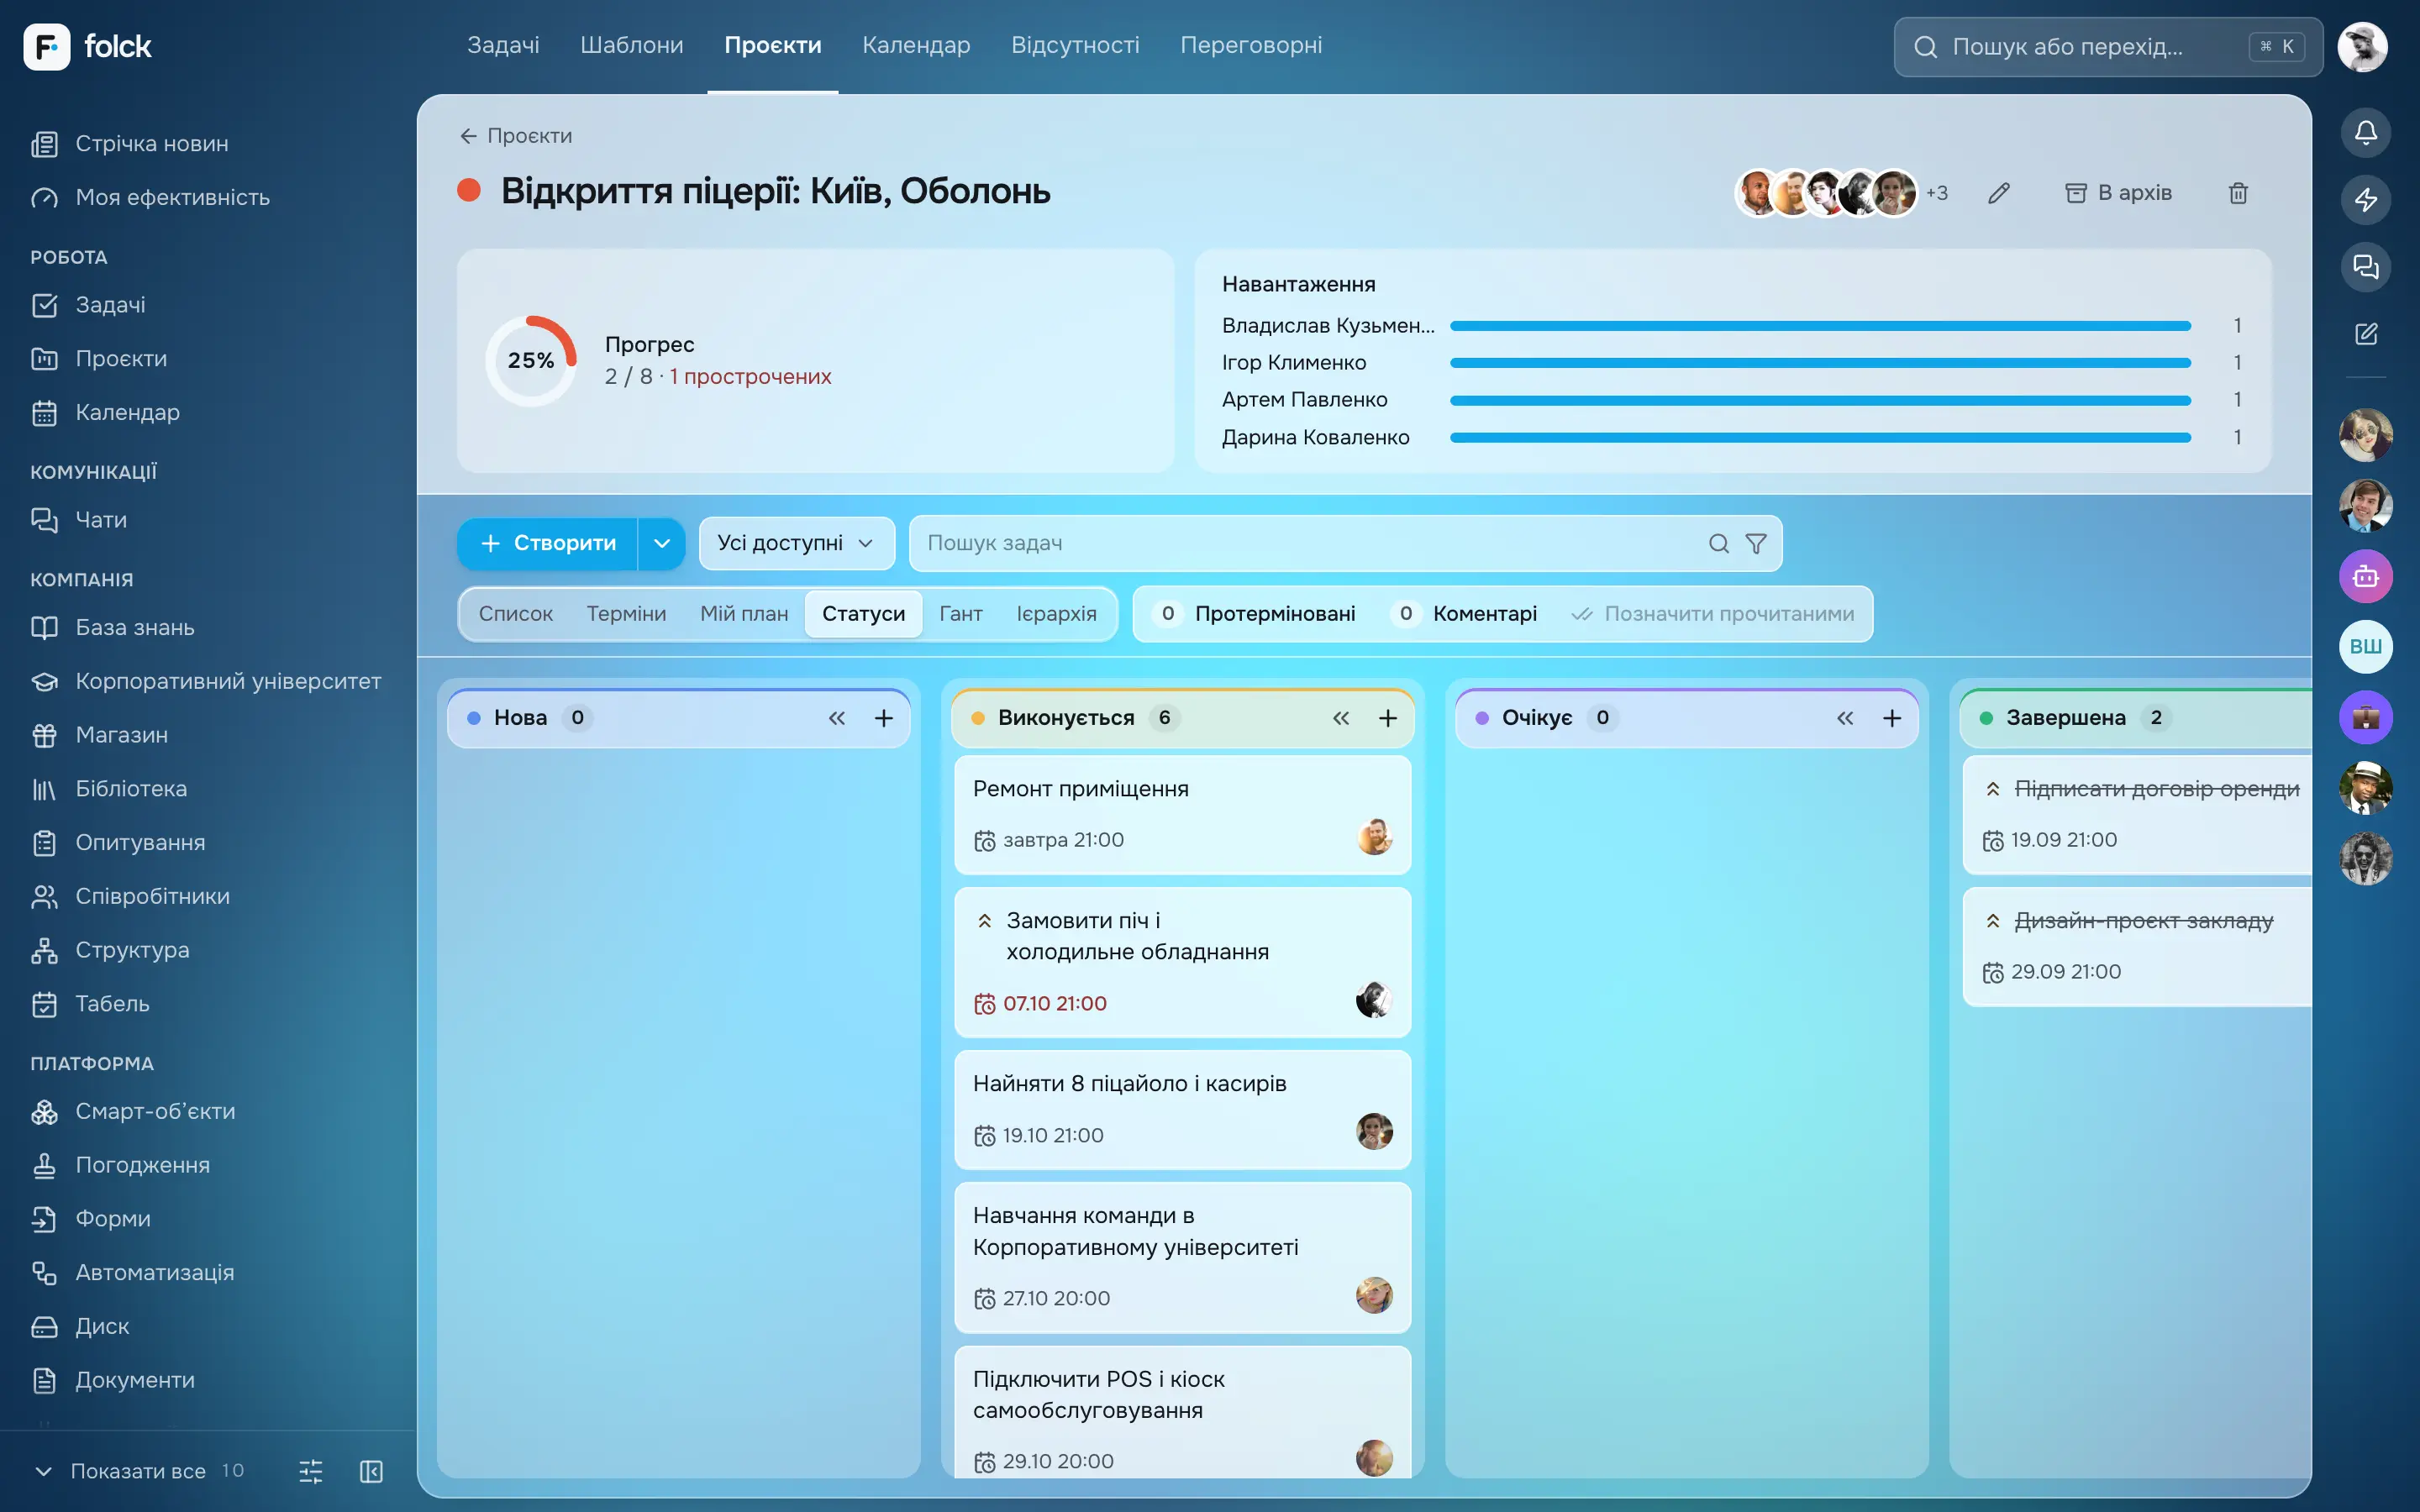Collapse the Виконується column
This screenshot has height=1512, width=2420.
tap(1341, 718)
